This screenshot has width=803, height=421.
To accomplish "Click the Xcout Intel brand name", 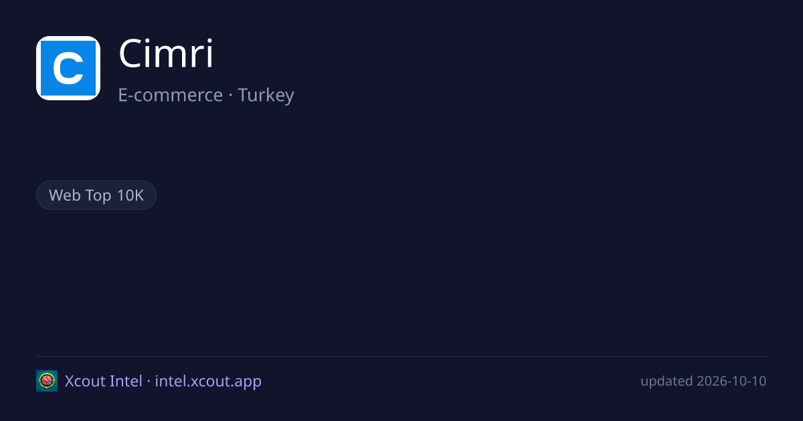I will click(103, 381).
